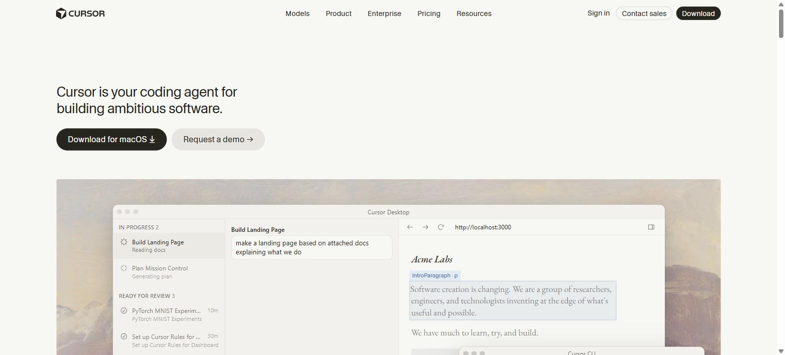Click the browser back arrow in demo
Screen dimensions: 785x355
pos(410,227)
